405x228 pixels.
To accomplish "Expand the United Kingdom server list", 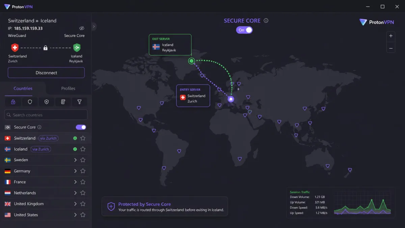I will [x=75, y=204].
